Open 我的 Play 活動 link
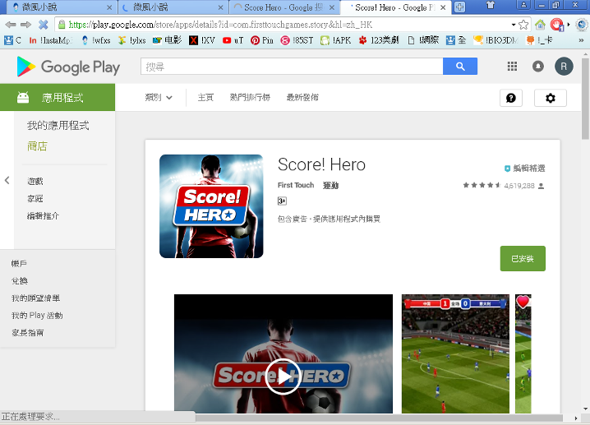The image size is (590, 425). (x=37, y=316)
